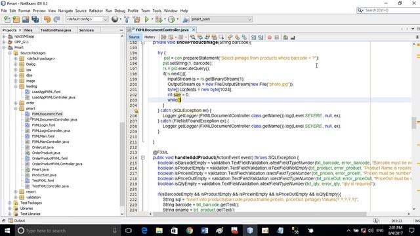Toggle Highlight Search icon in editor
Viewport: 420px width, 236px height.
coord(214,37)
